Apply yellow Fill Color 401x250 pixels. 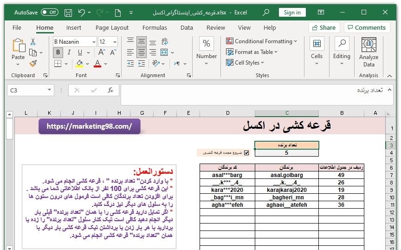(x=79, y=64)
